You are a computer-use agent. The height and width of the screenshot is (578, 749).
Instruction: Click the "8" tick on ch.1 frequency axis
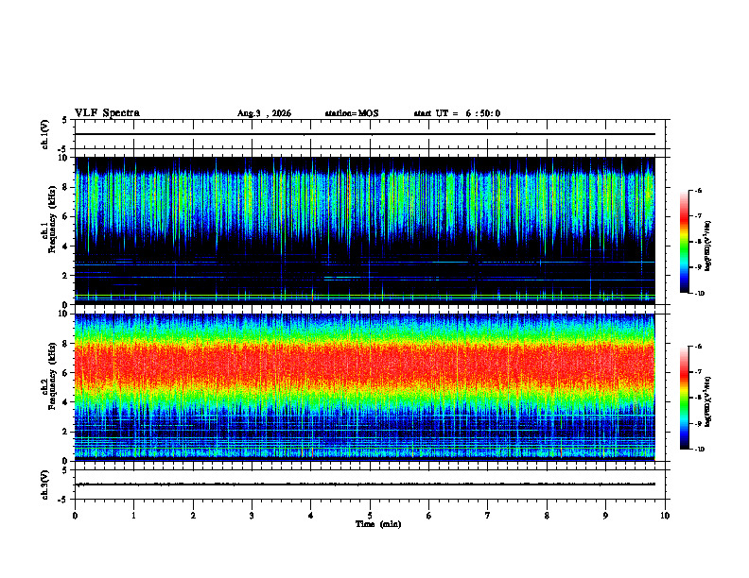click(x=66, y=187)
